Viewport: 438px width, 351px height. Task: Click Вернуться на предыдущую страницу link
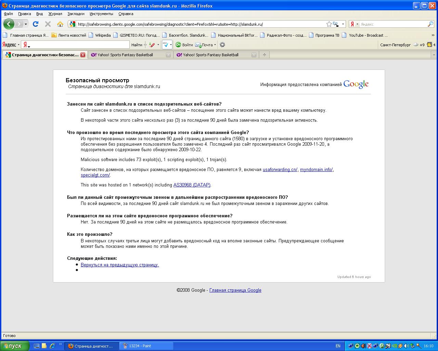[x=120, y=265]
